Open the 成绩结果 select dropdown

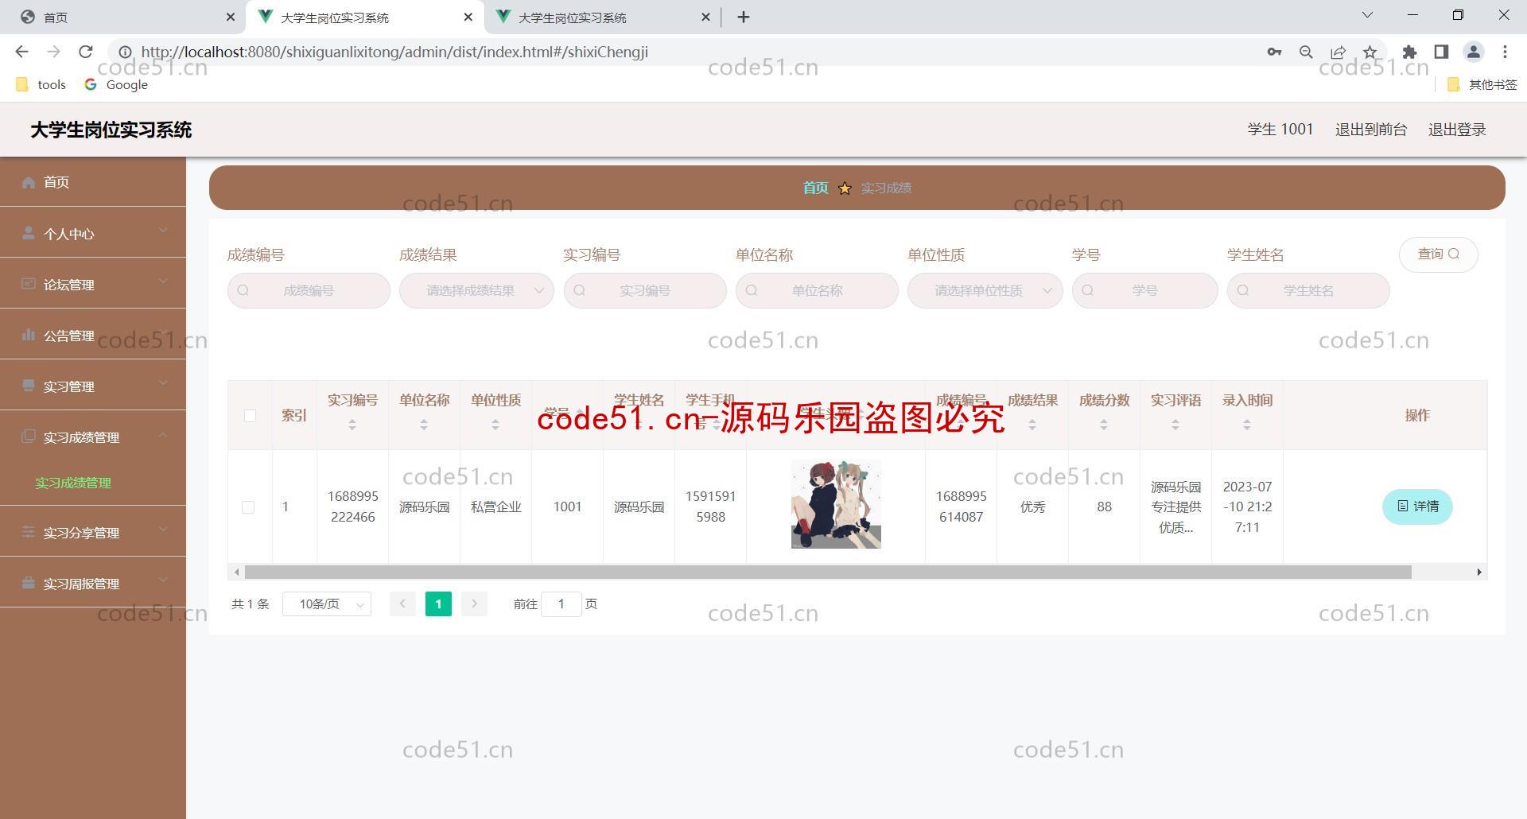click(x=476, y=291)
